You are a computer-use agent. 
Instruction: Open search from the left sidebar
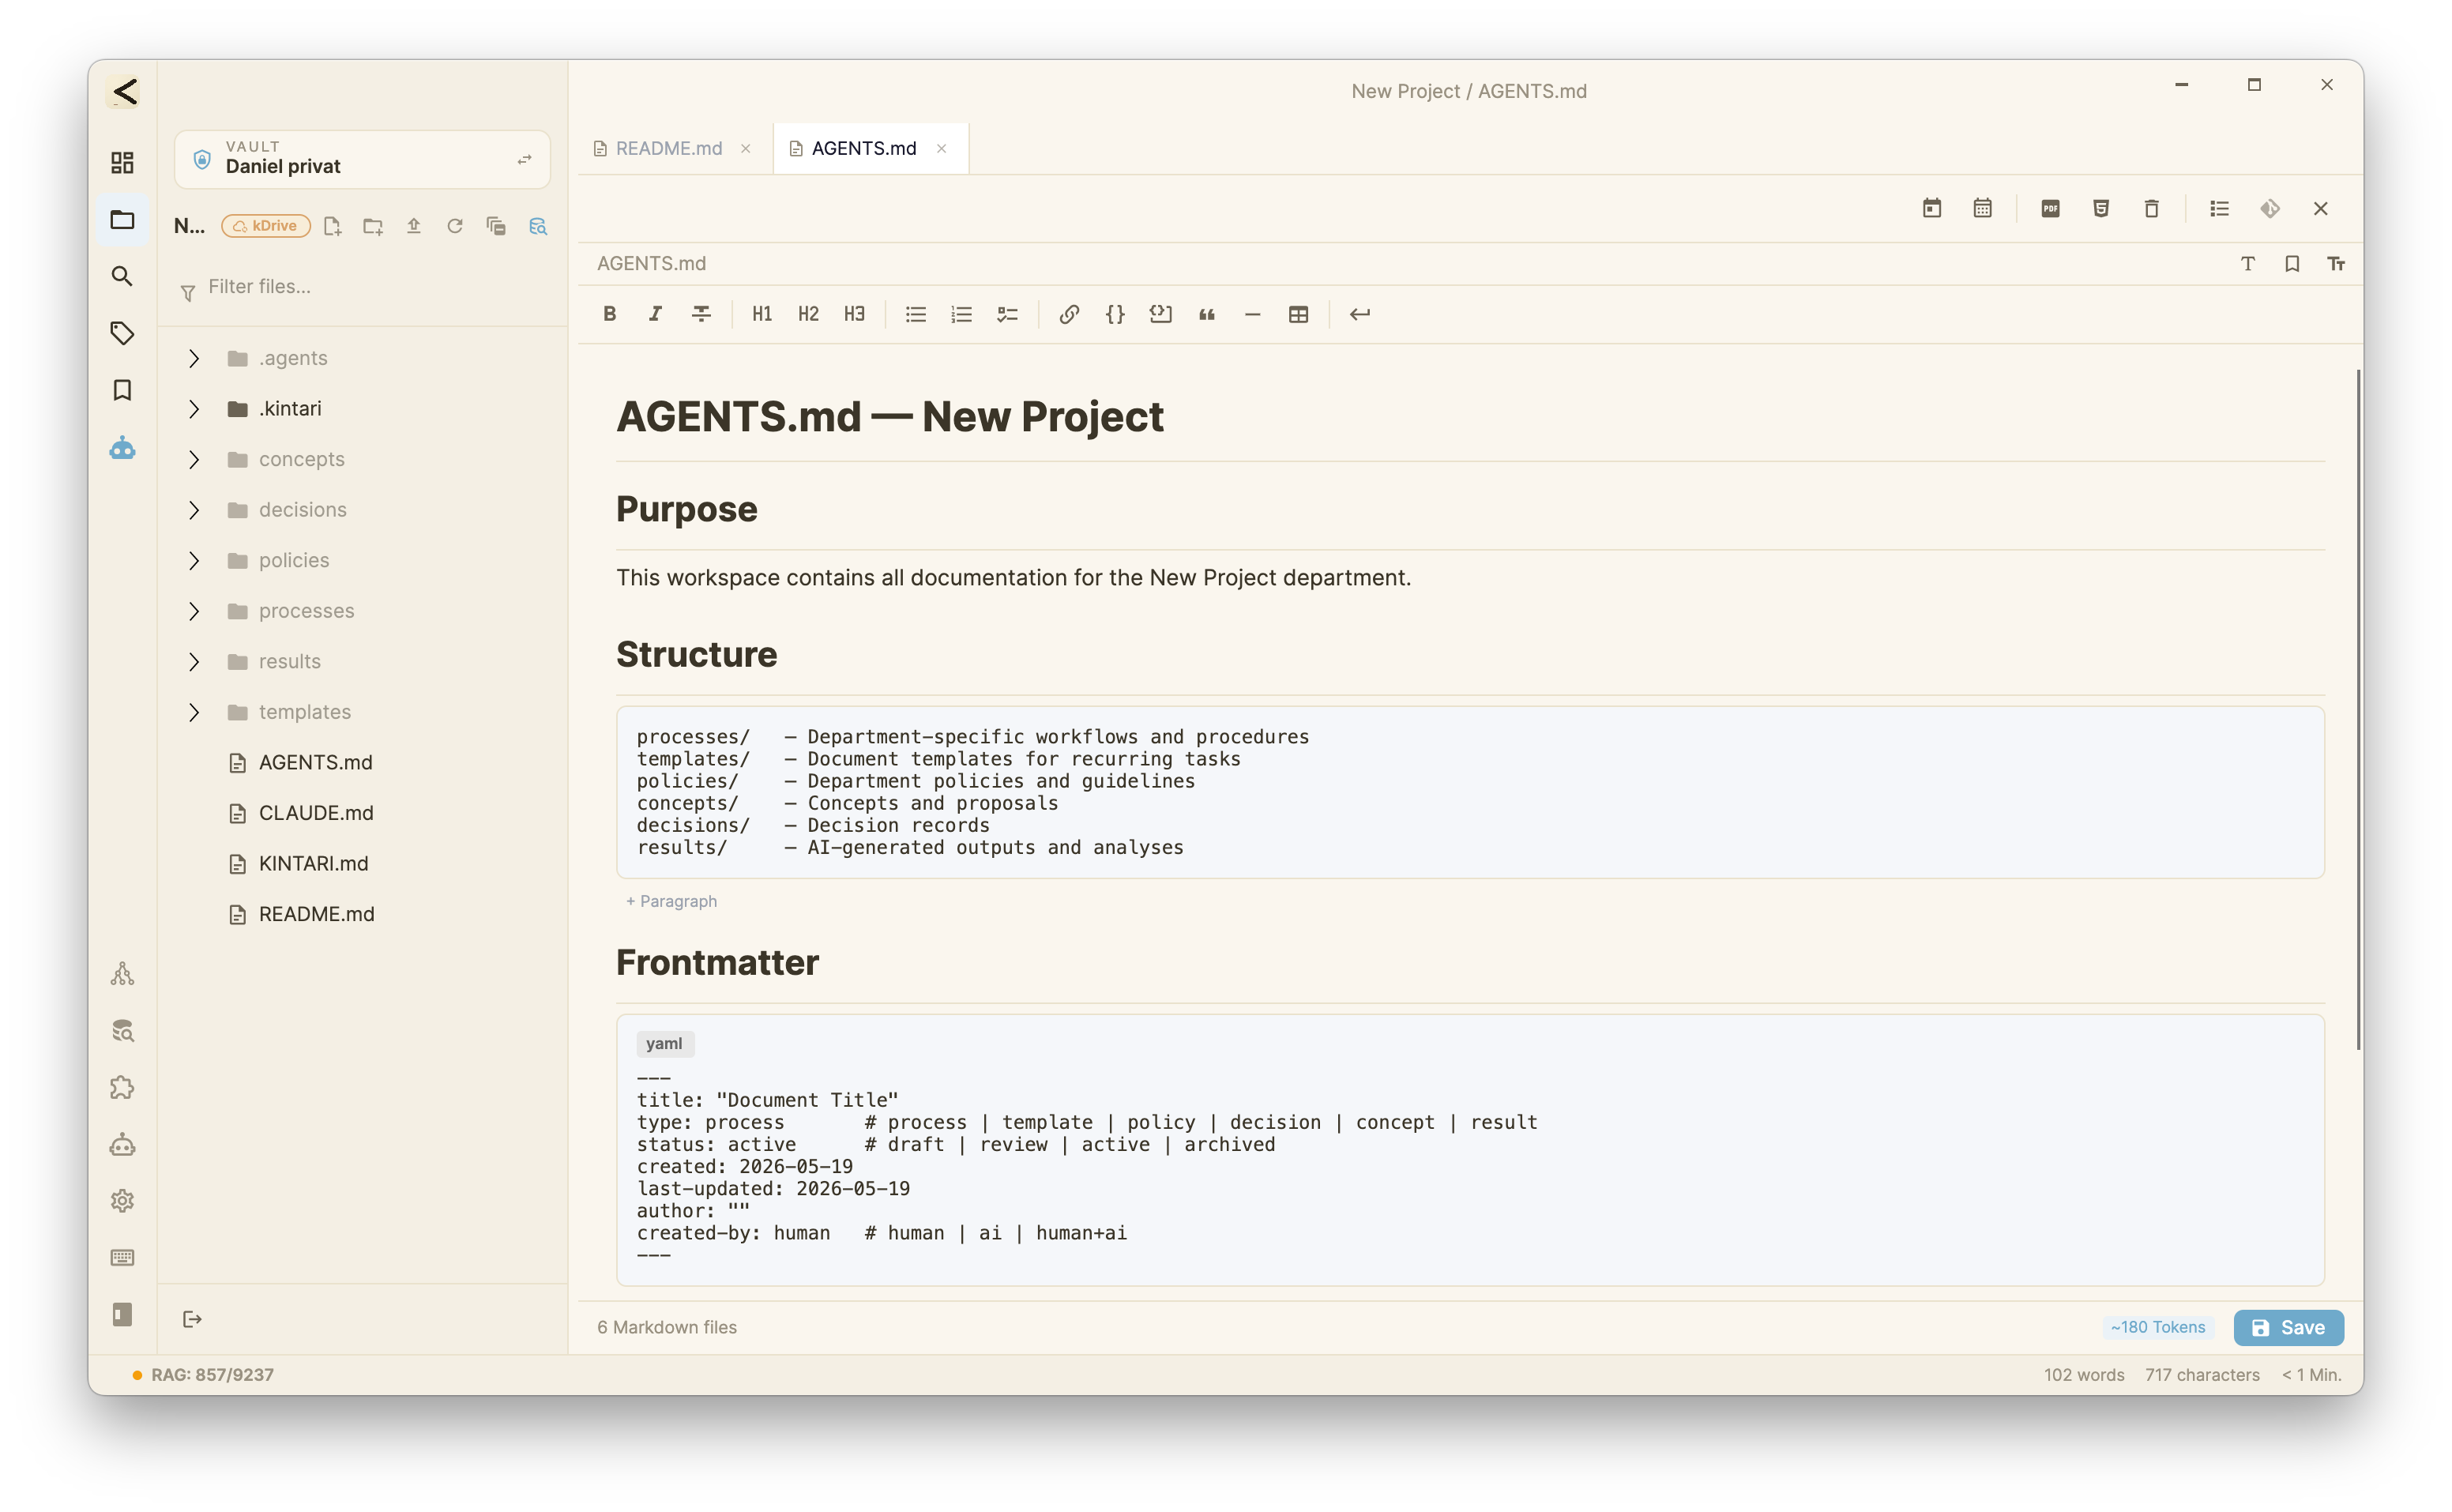click(x=122, y=276)
